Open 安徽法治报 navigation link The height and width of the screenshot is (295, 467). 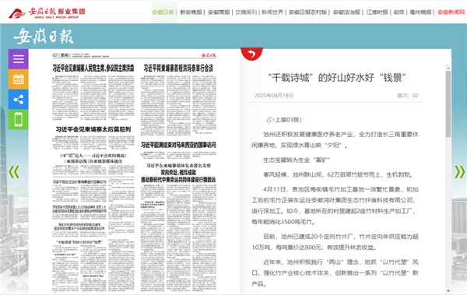pos(346,12)
